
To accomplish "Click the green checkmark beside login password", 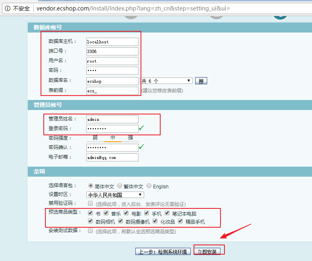I will click(x=141, y=128).
